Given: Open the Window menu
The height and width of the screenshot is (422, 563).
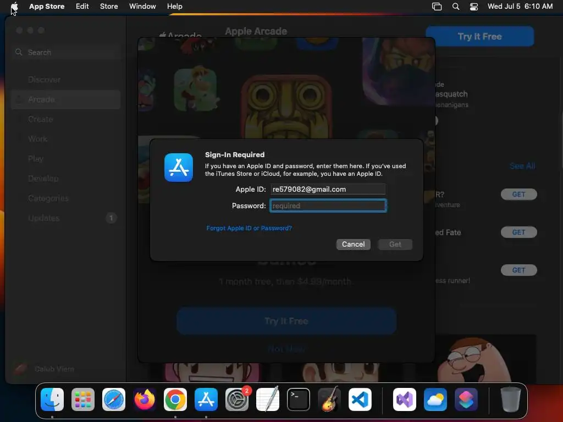Looking at the screenshot, I should [x=142, y=6].
